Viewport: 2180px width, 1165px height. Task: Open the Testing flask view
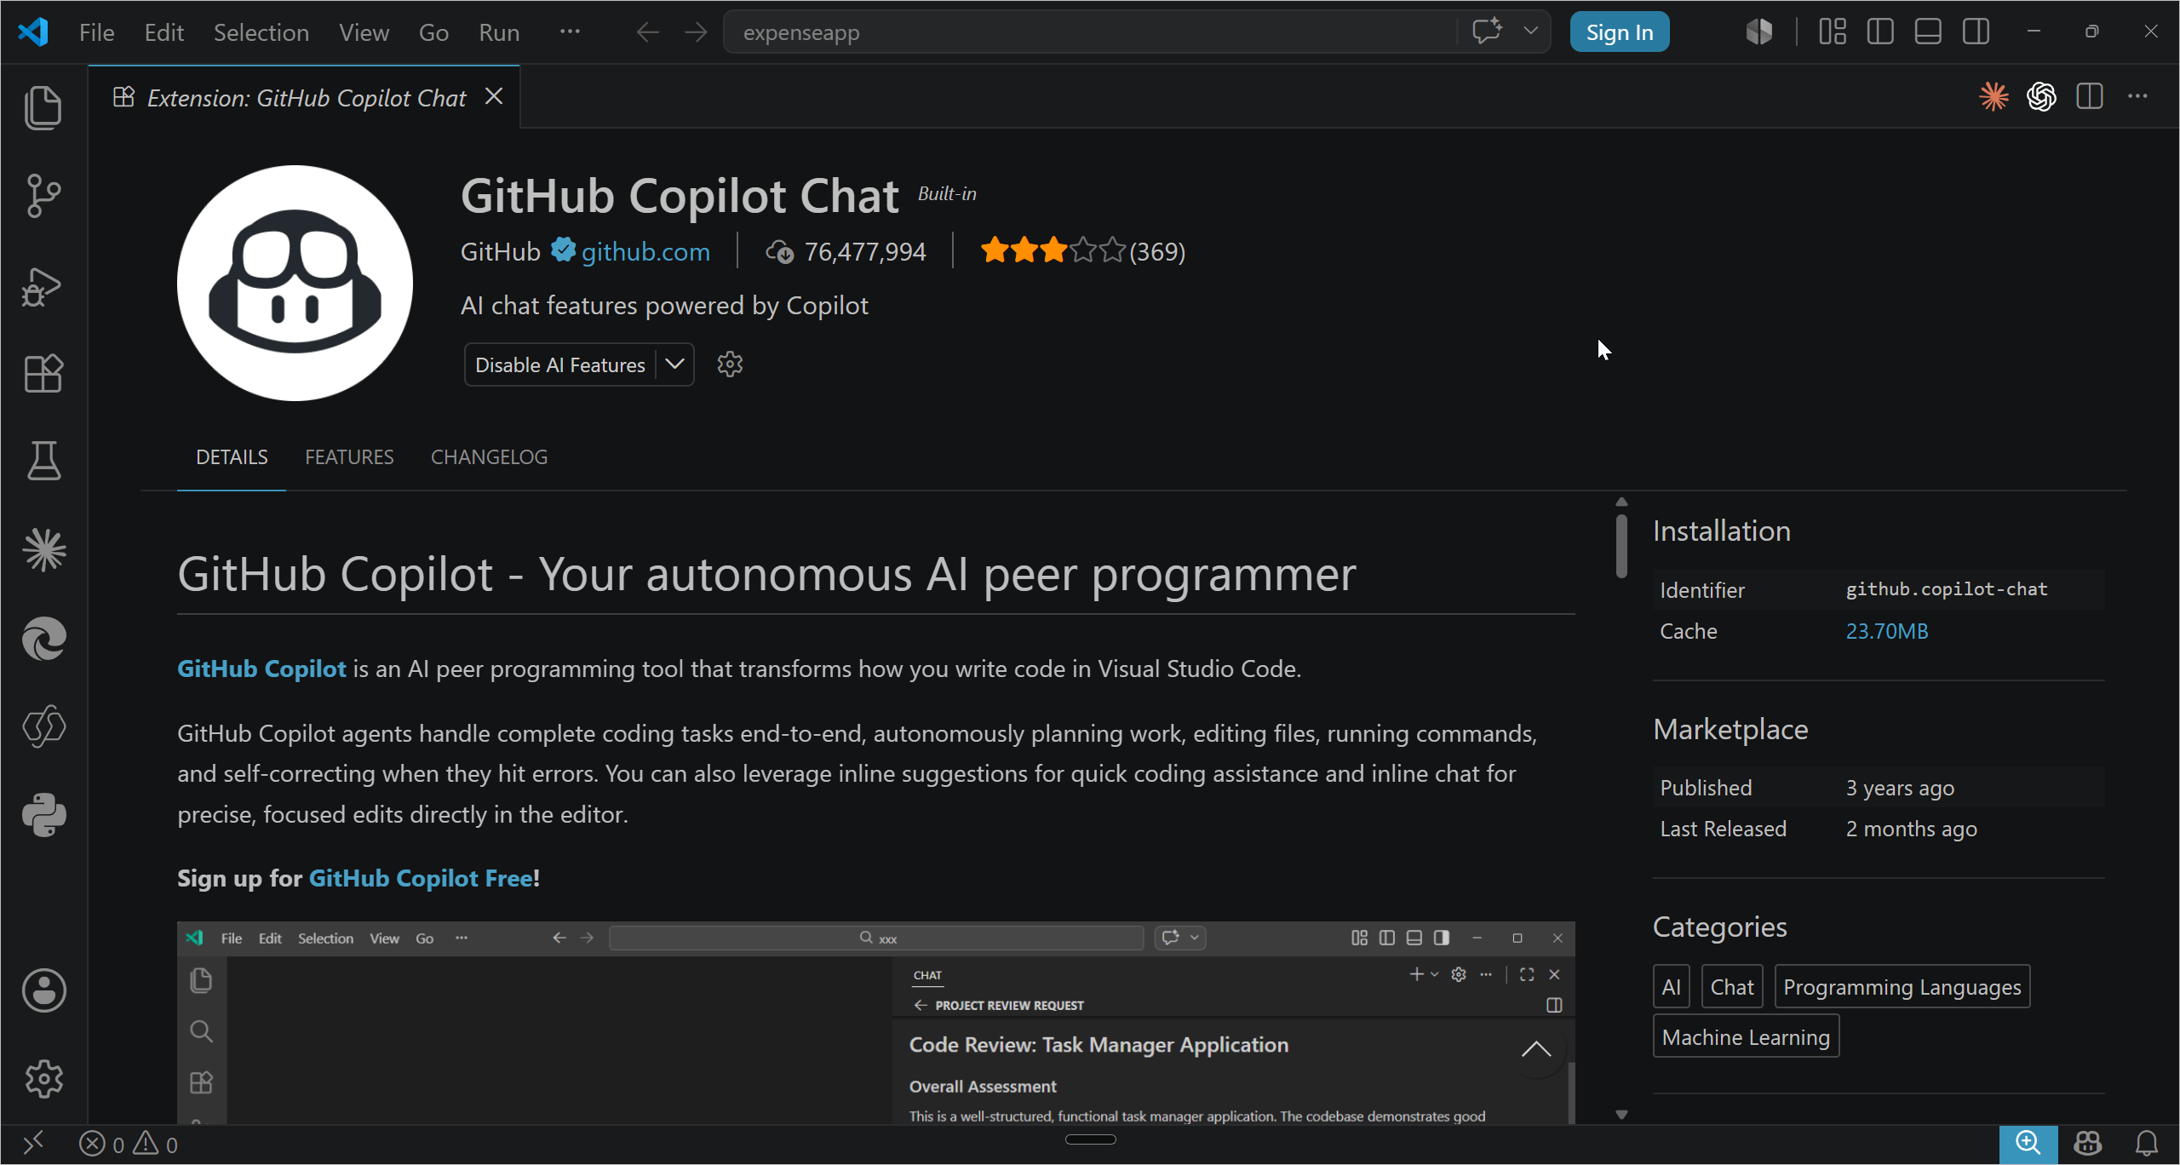click(x=43, y=461)
